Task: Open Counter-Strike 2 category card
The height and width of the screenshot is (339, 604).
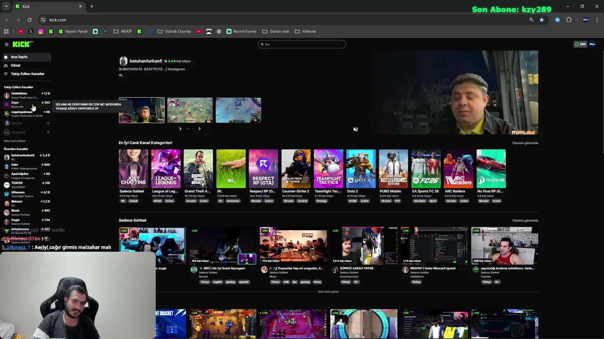Action: 296,169
